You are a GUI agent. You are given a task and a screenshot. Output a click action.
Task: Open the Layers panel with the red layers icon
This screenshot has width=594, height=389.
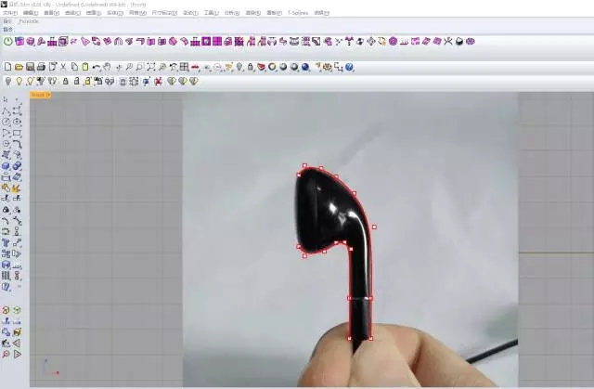(x=261, y=67)
